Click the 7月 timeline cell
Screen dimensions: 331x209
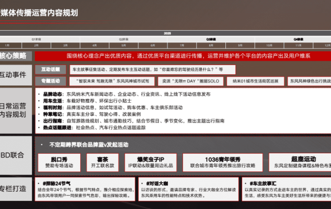pyautogui.click(x=182, y=45)
